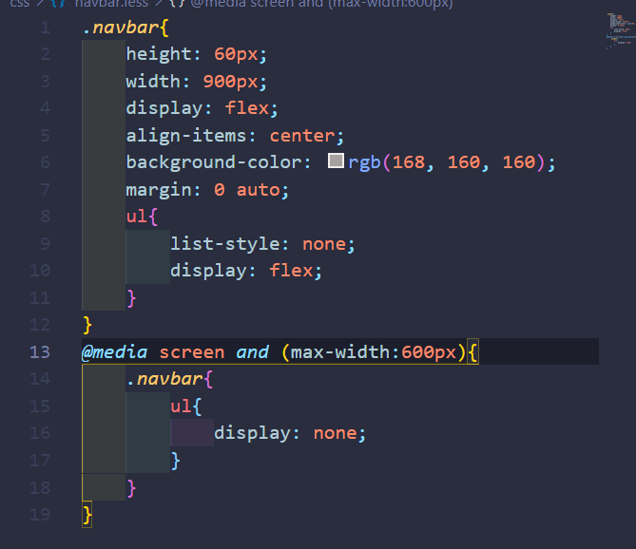This screenshot has width=636, height=549.
Task: Click 'none' value on line 9
Action: click(x=324, y=244)
